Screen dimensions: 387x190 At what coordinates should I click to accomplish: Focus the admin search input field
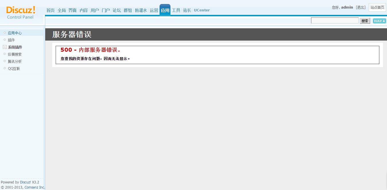tap(335, 21)
